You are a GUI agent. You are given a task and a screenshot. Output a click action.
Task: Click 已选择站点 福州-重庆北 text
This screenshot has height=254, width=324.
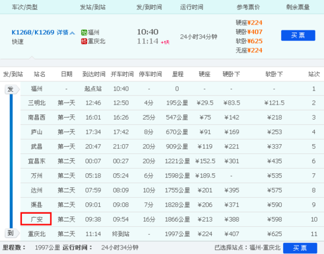point(248,248)
